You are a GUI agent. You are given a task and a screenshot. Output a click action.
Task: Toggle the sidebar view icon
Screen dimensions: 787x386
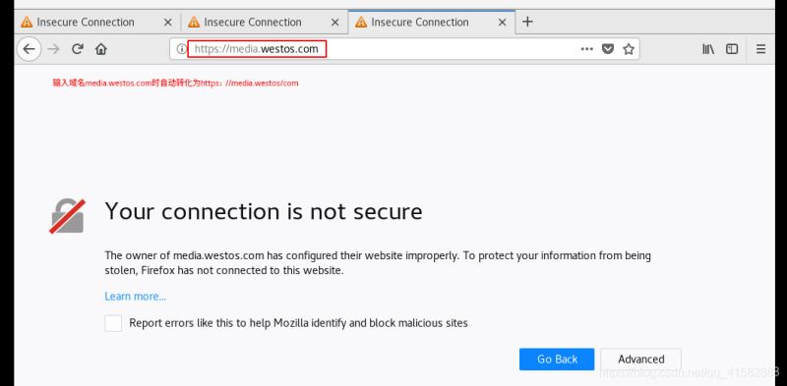[732, 49]
